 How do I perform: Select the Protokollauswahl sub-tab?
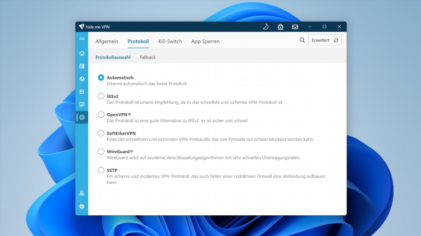(x=113, y=57)
